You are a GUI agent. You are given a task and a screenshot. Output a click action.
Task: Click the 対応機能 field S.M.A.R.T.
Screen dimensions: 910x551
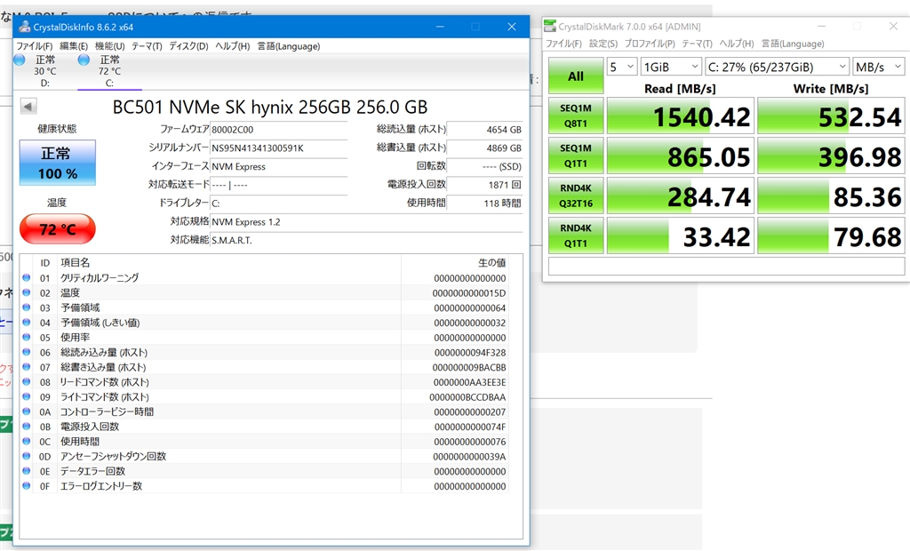coord(366,240)
